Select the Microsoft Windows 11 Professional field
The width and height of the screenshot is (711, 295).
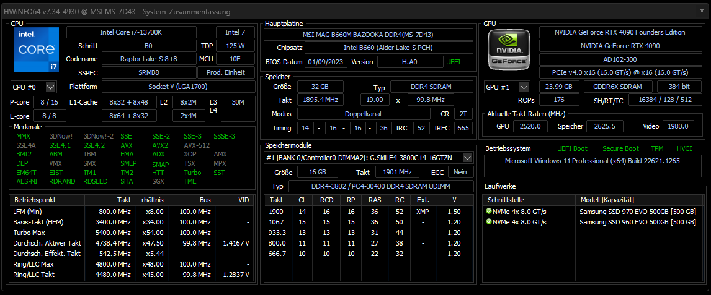coord(592,166)
